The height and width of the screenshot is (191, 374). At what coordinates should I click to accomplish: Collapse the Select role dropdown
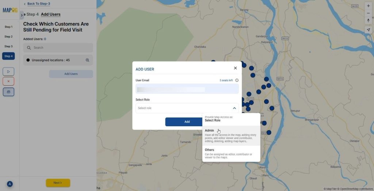coord(187,108)
